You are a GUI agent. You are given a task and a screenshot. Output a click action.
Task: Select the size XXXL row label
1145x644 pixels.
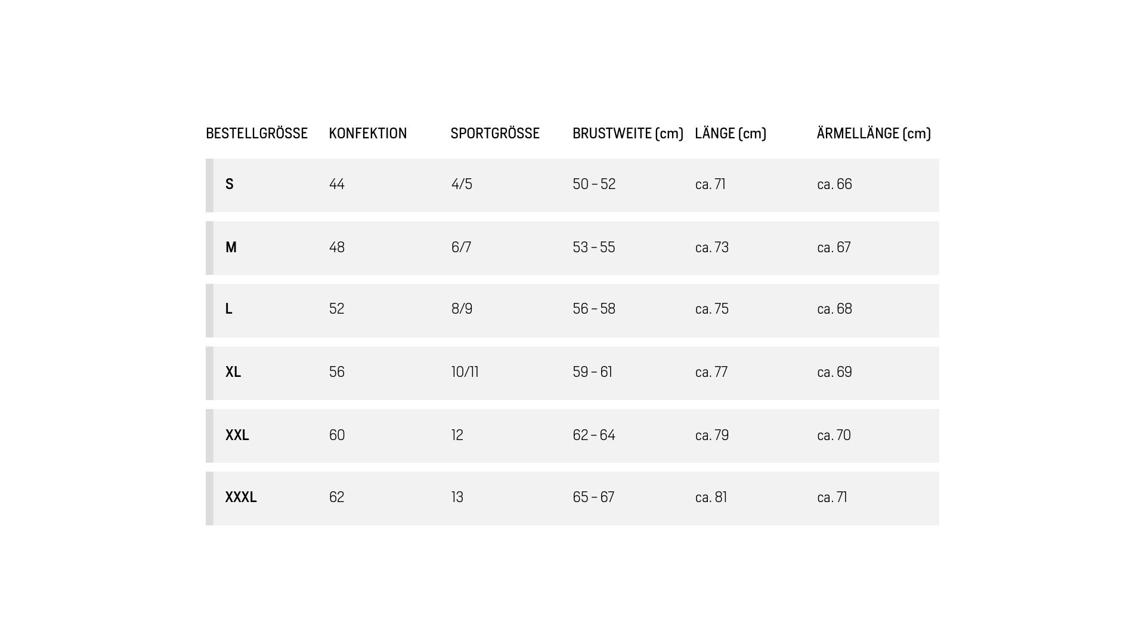(x=241, y=497)
